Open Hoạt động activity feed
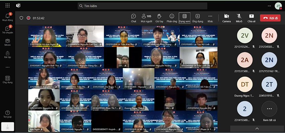This screenshot has height=133, width=285. coord(7,17)
